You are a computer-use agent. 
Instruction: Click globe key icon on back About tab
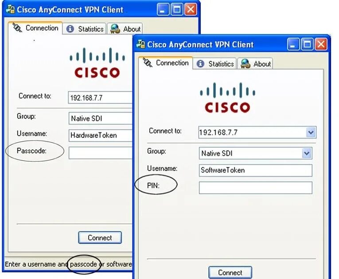(115, 28)
